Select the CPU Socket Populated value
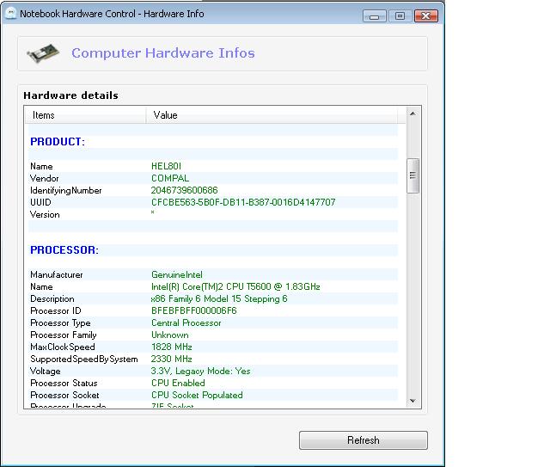The image size is (550, 467). [x=197, y=395]
